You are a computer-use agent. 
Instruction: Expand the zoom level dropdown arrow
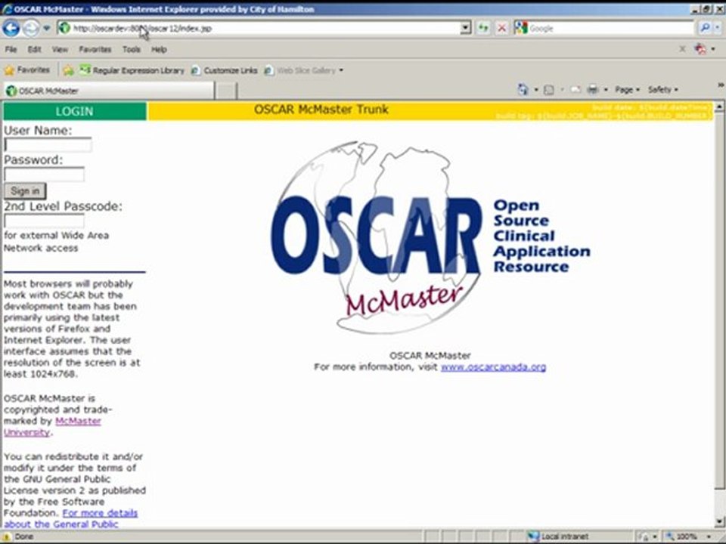(709, 536)
